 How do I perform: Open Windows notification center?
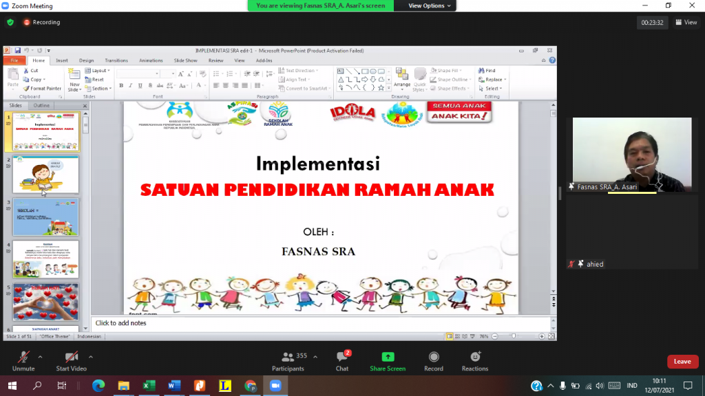pos(688,386)
